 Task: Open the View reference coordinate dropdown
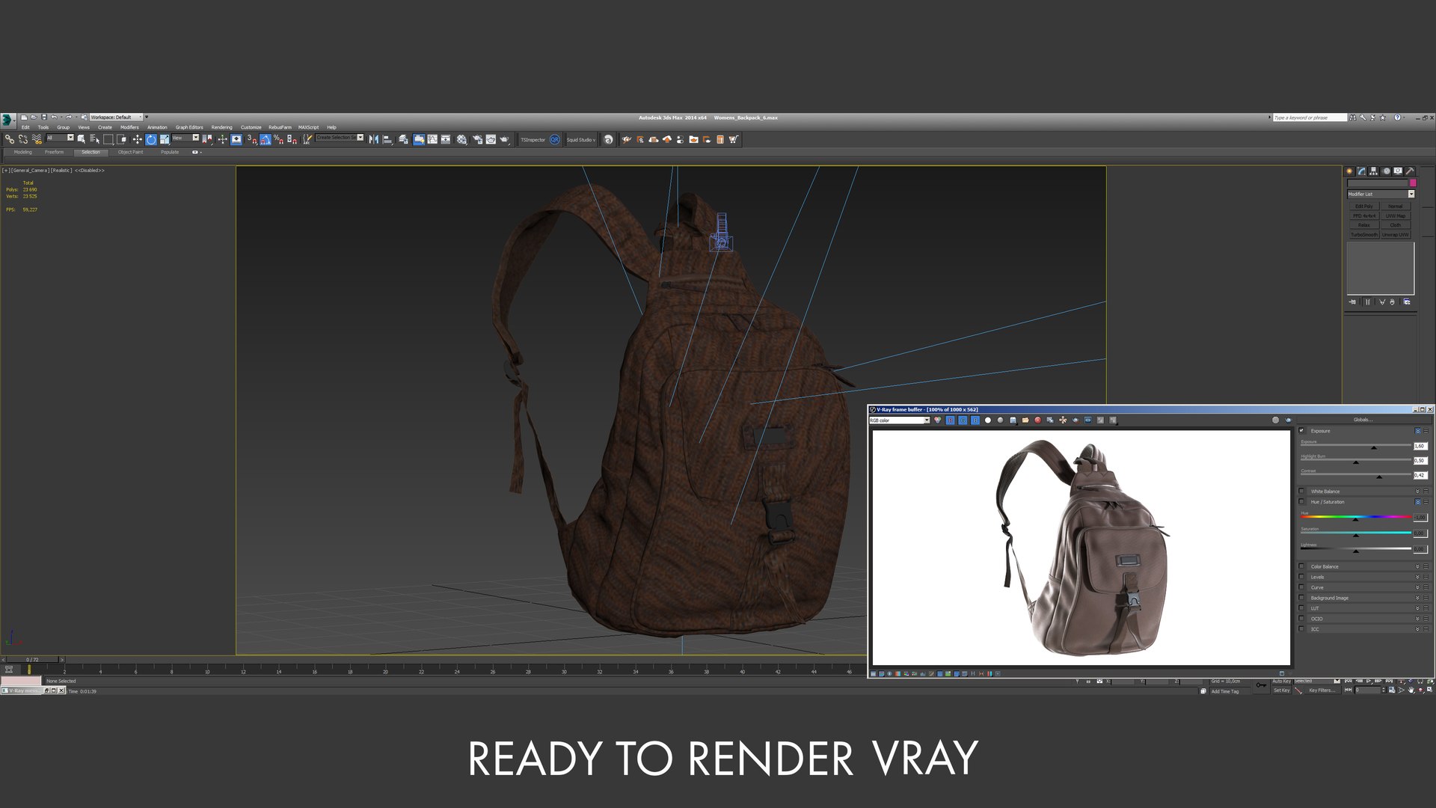[x=185, y=138]
